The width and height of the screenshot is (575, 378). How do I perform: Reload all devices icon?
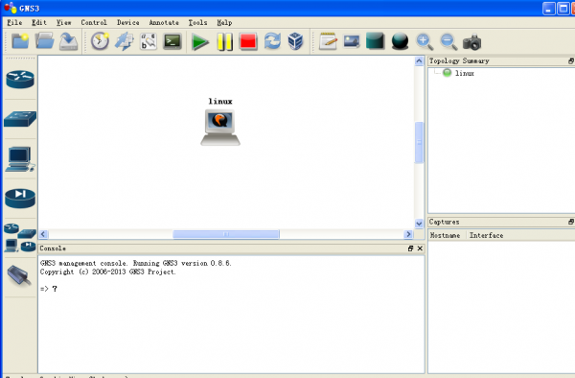pos(272,41)
